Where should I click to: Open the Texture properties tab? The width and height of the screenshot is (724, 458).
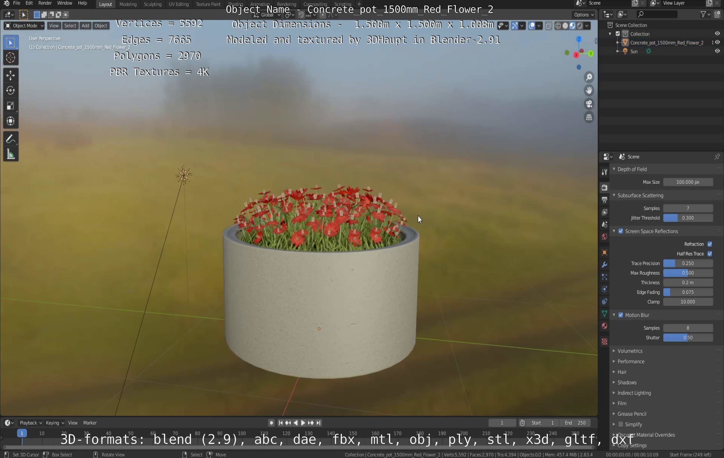click(x=604, y=342)
